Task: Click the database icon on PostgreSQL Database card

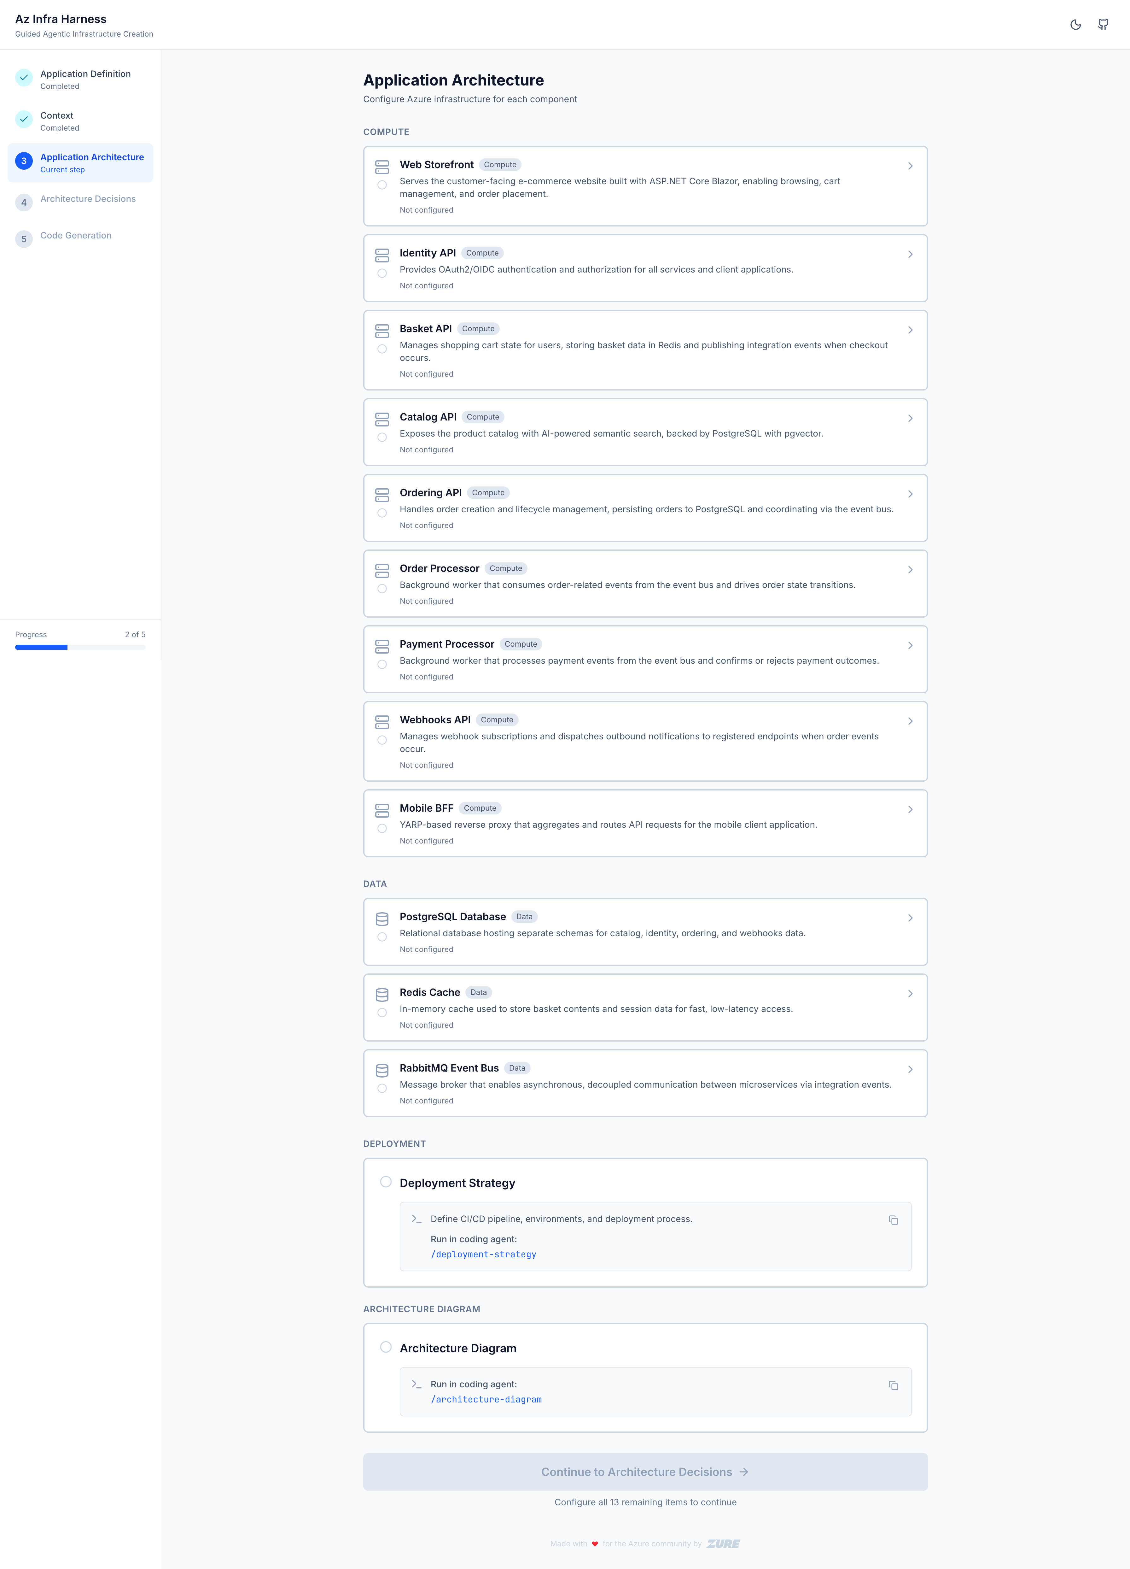Action: 382,919
